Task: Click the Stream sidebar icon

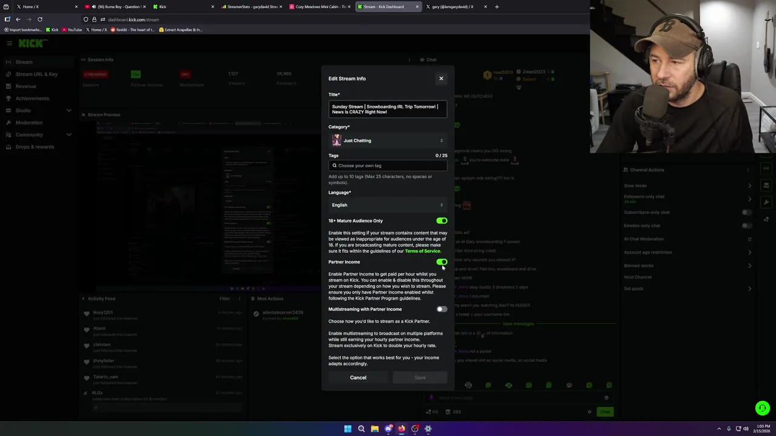Action: coord(8,62)
